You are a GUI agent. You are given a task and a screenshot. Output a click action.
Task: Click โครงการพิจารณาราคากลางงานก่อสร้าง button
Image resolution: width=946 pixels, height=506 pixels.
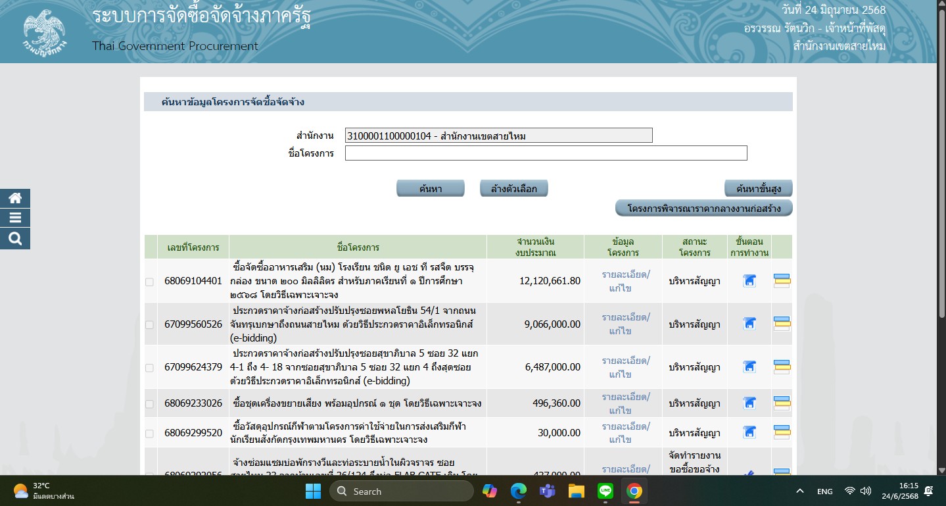coord(703,209)
